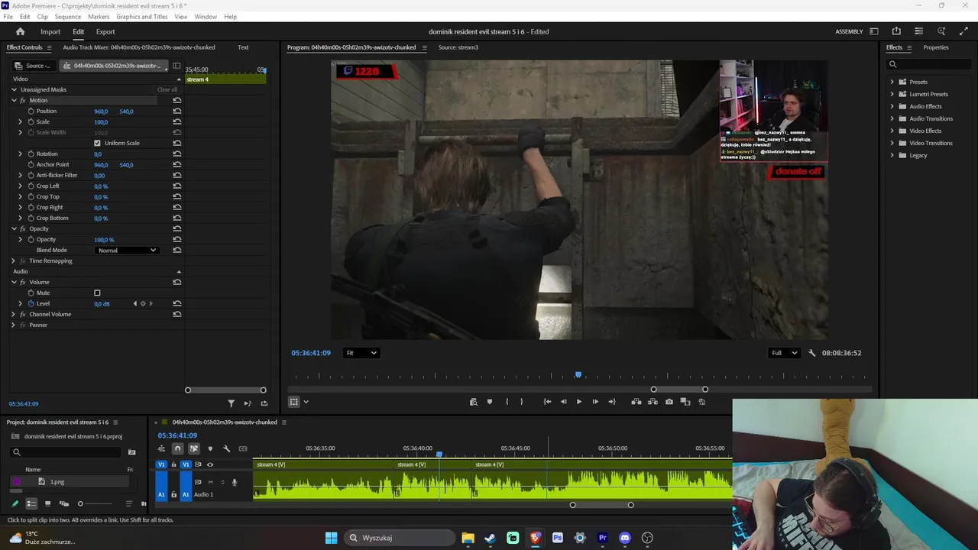Open the Fit zoom level dropdown

pyautogui.click(x=361, y=353)
